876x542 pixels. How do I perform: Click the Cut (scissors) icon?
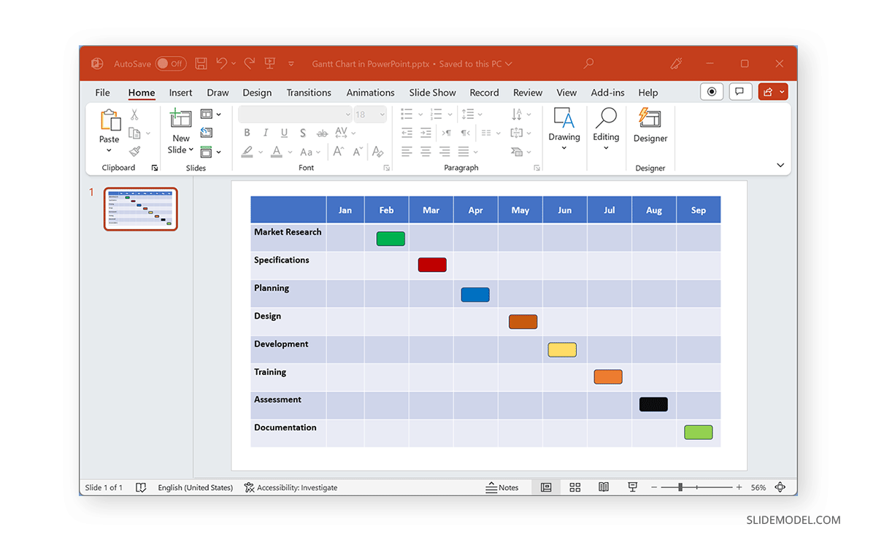pos(134,114)
